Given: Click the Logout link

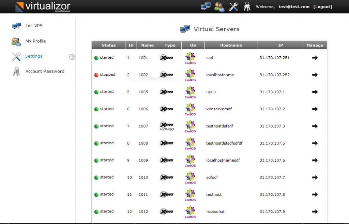Looking at the screenshot, I should pos(322,6).
